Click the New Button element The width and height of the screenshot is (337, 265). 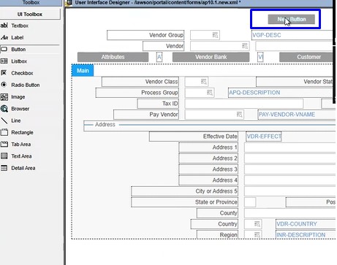pyautogui.click(x=291, y=19)
